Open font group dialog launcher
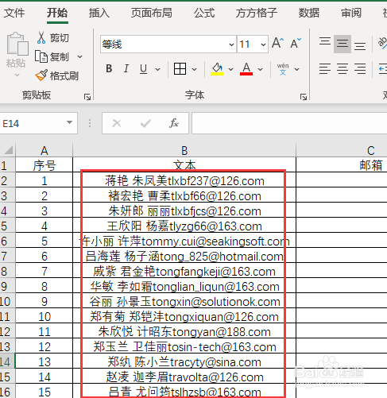Image resolution: width=387 pixels, height=398 pixels. pos(304,97)
